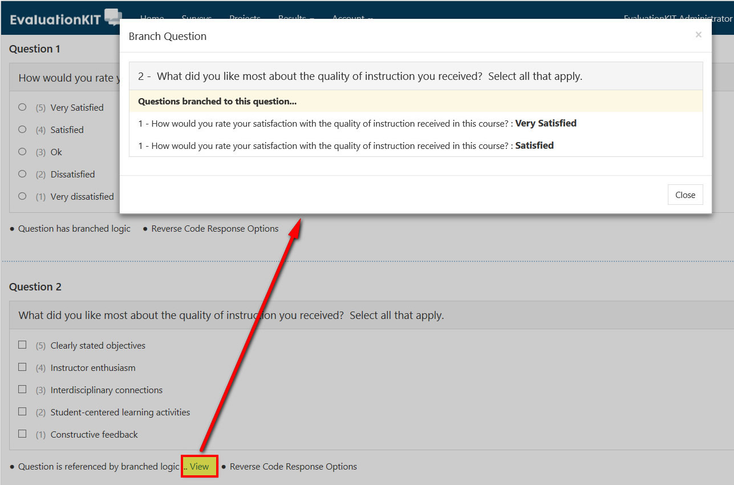The height and width of the screenshot is (485, 734).
Task: Select the Satisfied radio option
Action: pyautogui.click(x=22, y=129)
